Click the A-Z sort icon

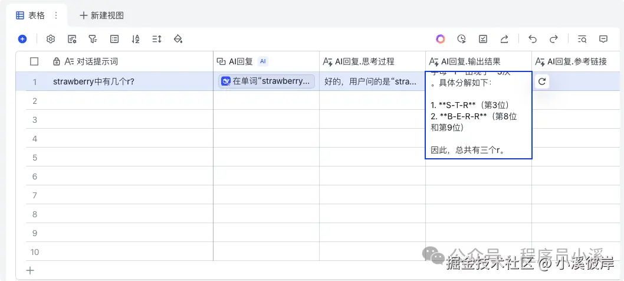(136, 39)
